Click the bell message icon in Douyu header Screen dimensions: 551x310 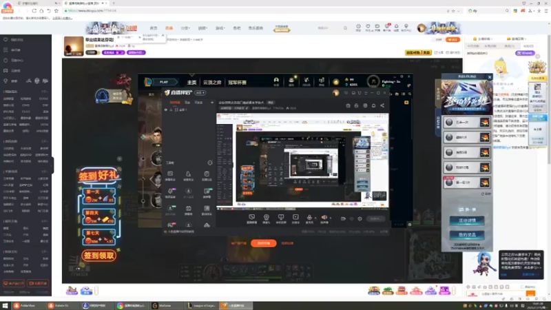(x=397, y=27)
